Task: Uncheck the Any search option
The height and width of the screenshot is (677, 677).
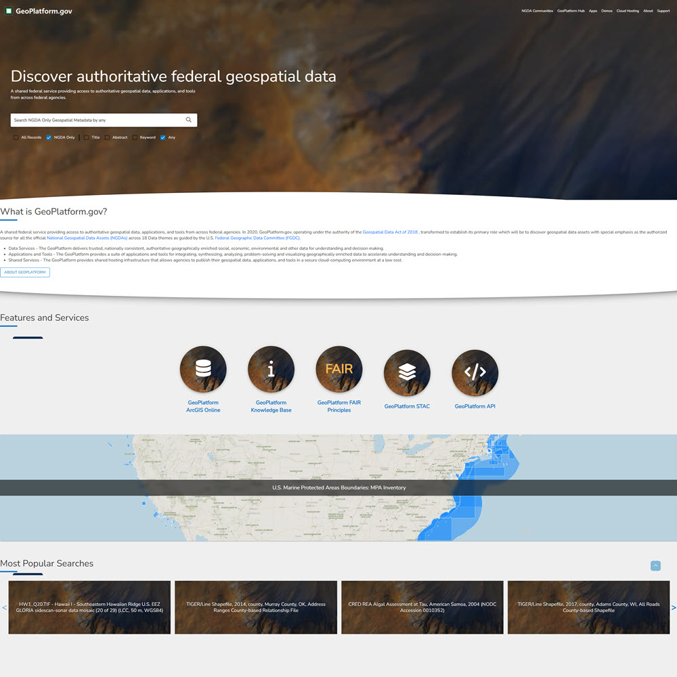Action: tap(162, 137)
